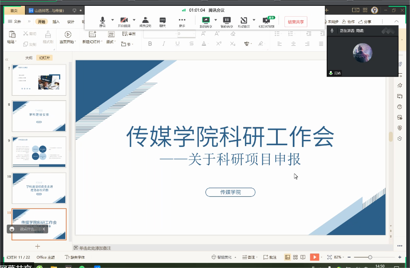Screen dimensions: 410x268
Task: Expand microphone audio options arrow
Action: click(x=112, y=20)
